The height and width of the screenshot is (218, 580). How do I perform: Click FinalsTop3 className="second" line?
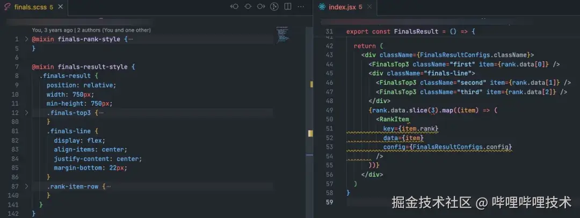click(x=474, y=83)
